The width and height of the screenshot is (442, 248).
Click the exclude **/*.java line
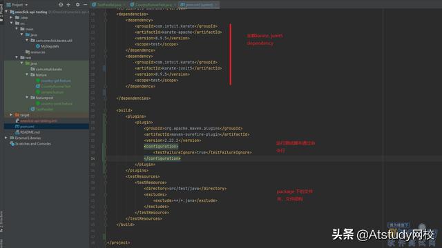point(185,200)
